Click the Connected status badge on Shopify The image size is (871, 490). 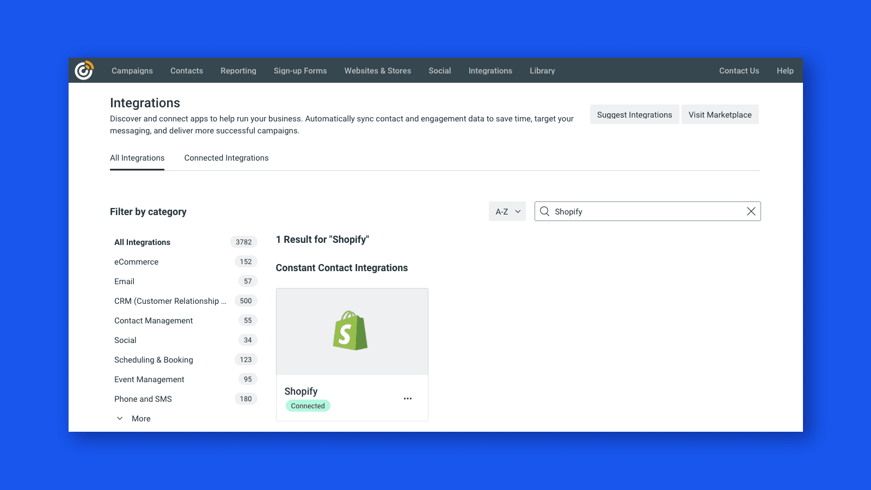coord(308,406)
